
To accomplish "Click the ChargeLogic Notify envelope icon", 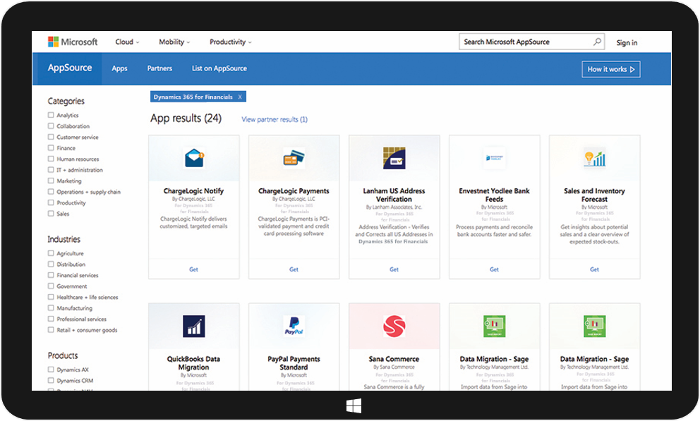I will point(194,158).
